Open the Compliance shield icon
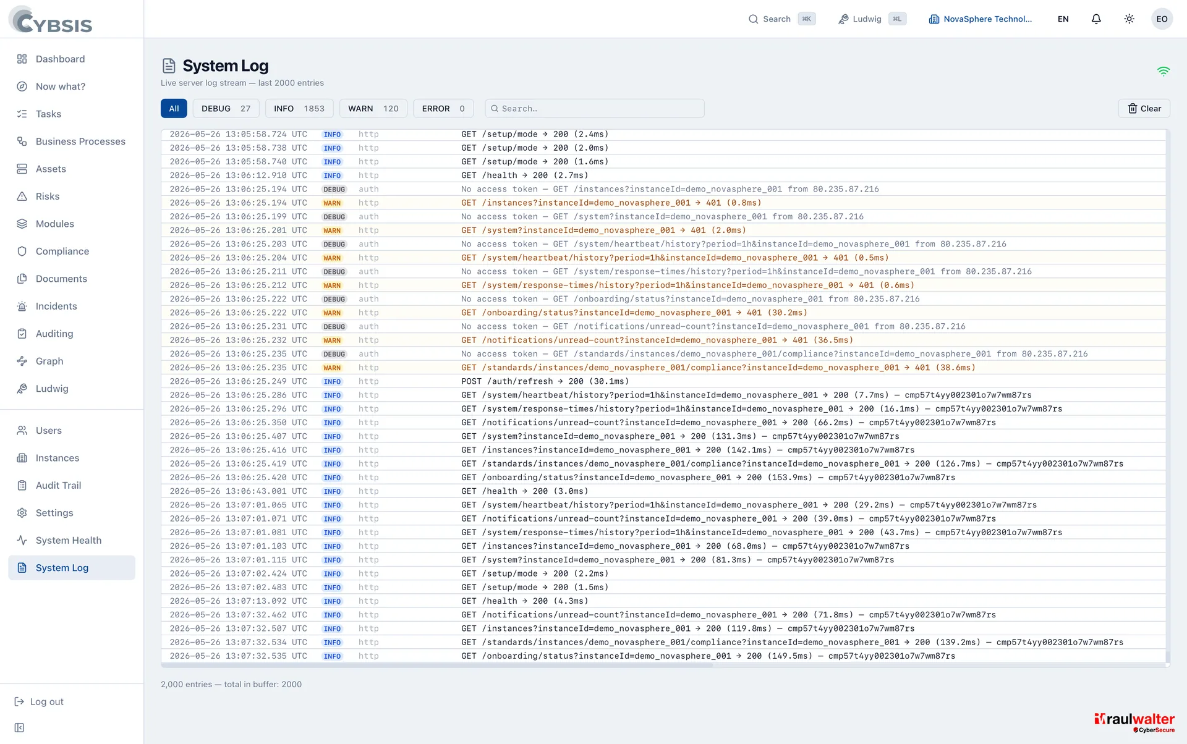This screenshot has height=744, width=1187. (x=22, y=252)
